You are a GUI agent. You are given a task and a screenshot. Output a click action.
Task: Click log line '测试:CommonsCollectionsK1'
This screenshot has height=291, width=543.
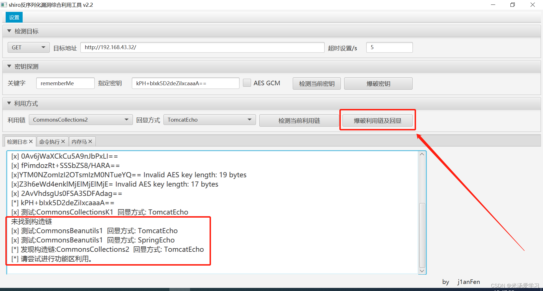click(x=100, y=212)
